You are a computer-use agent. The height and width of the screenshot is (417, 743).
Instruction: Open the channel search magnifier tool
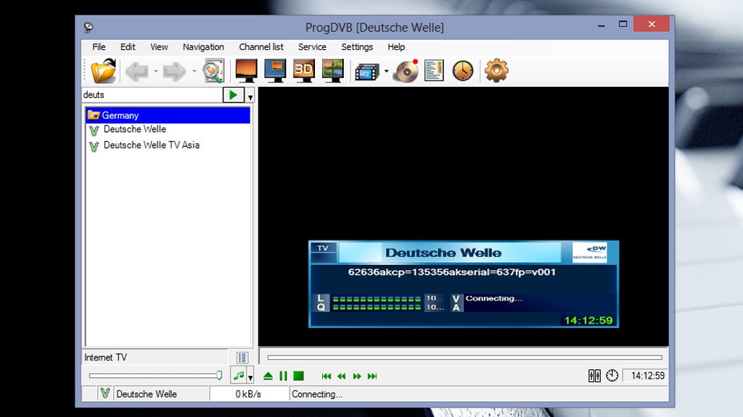(213, 71)
